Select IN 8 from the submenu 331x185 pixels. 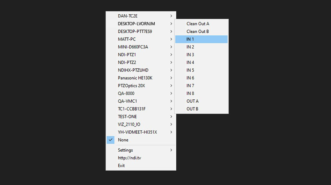[190, 93]
